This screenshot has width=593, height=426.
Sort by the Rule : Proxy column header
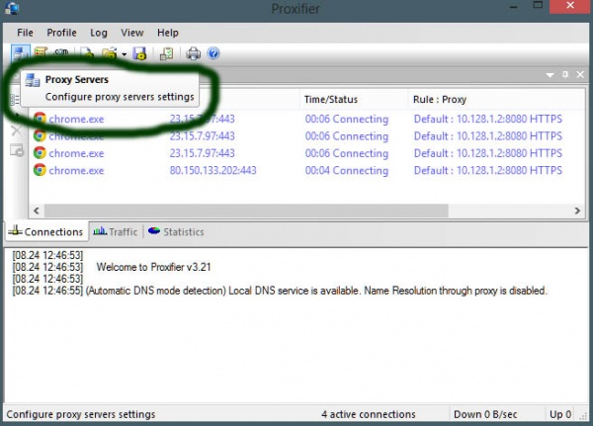tap(496, 100)
